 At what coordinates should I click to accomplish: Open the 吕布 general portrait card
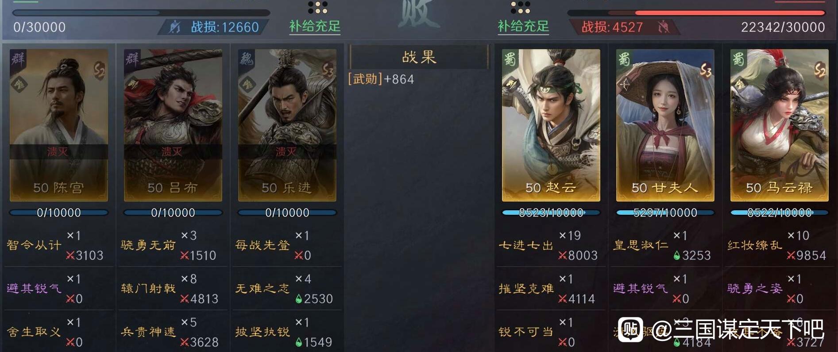(x=173, y=125)
